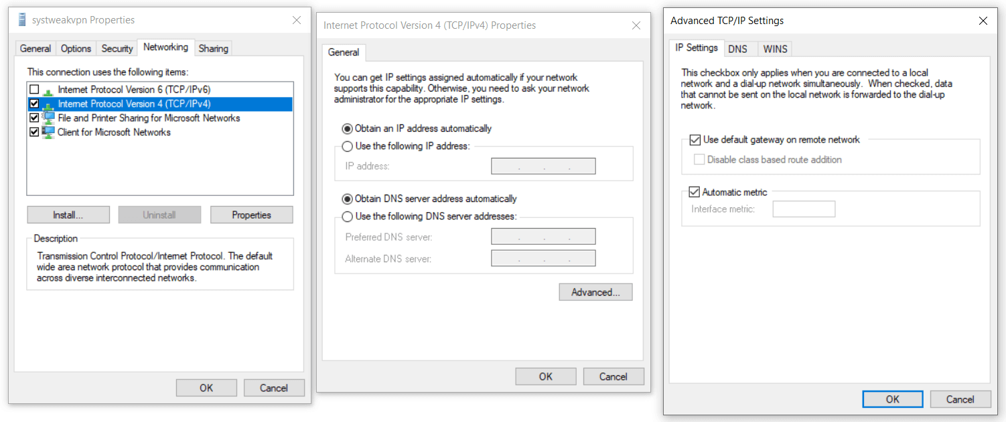Viewport: 1006px width, 422px height.
Task: Open Properties for the selected item
Action: coord(251,215)
